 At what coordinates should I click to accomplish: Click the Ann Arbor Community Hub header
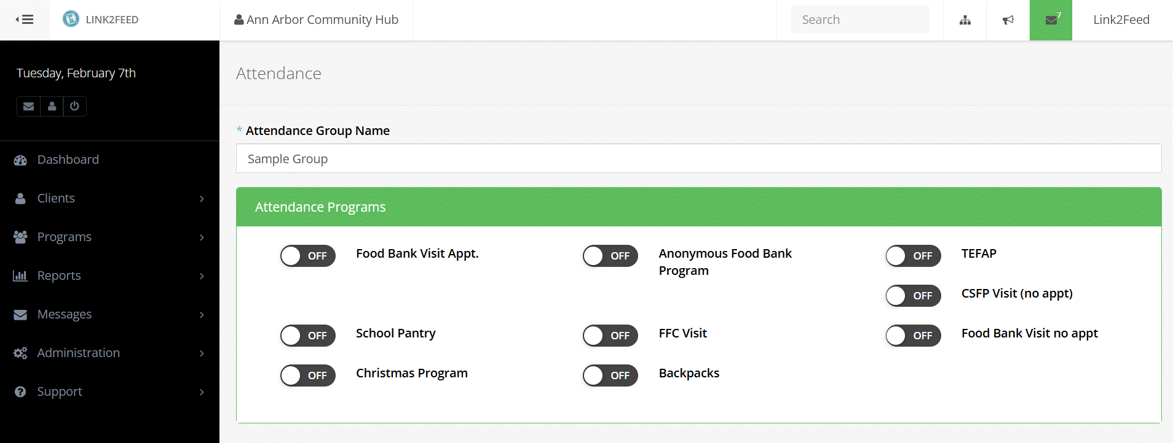click(x=317, y=20)
